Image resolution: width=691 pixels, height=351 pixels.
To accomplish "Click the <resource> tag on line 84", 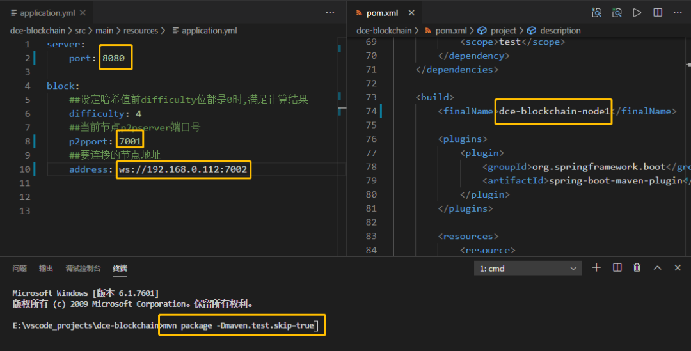I will (488, 250).
